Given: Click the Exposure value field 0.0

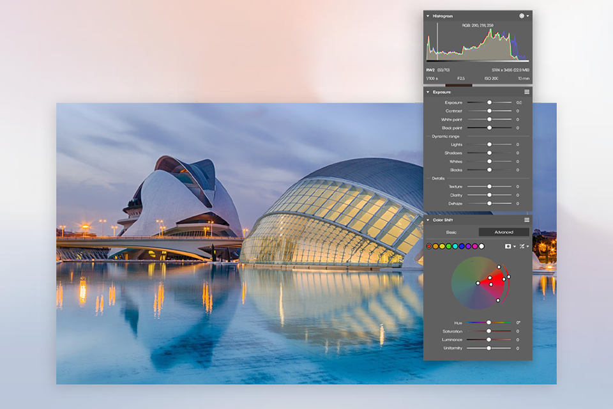Looking at the screenshot, I should [519, 102].
